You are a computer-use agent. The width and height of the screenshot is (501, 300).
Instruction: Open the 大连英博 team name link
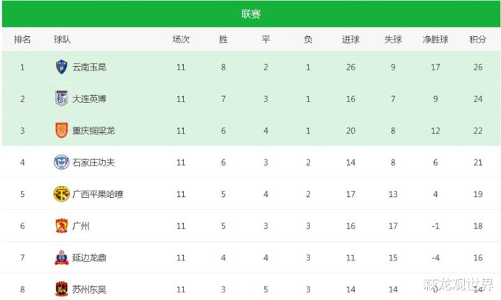(89, 99)
